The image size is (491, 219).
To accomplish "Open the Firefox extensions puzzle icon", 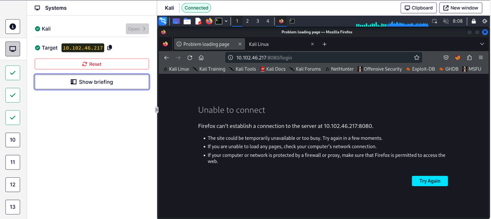I will pyautogui.click(x=469, y=57).
